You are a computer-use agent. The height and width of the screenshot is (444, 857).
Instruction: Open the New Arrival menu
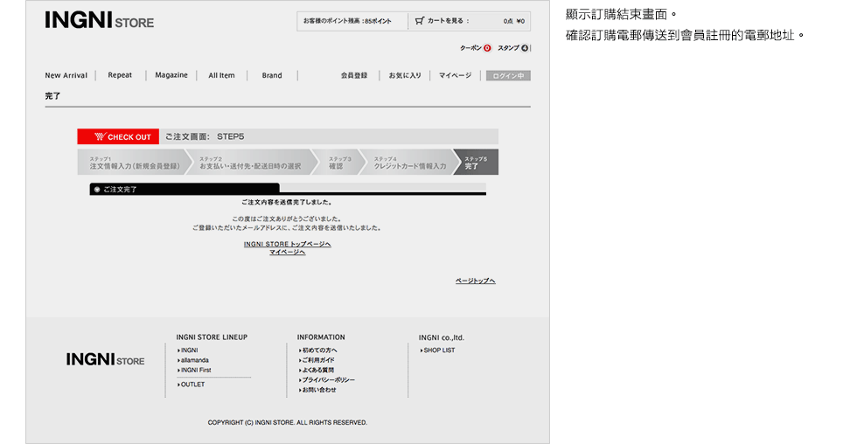(x=66, y=75)
